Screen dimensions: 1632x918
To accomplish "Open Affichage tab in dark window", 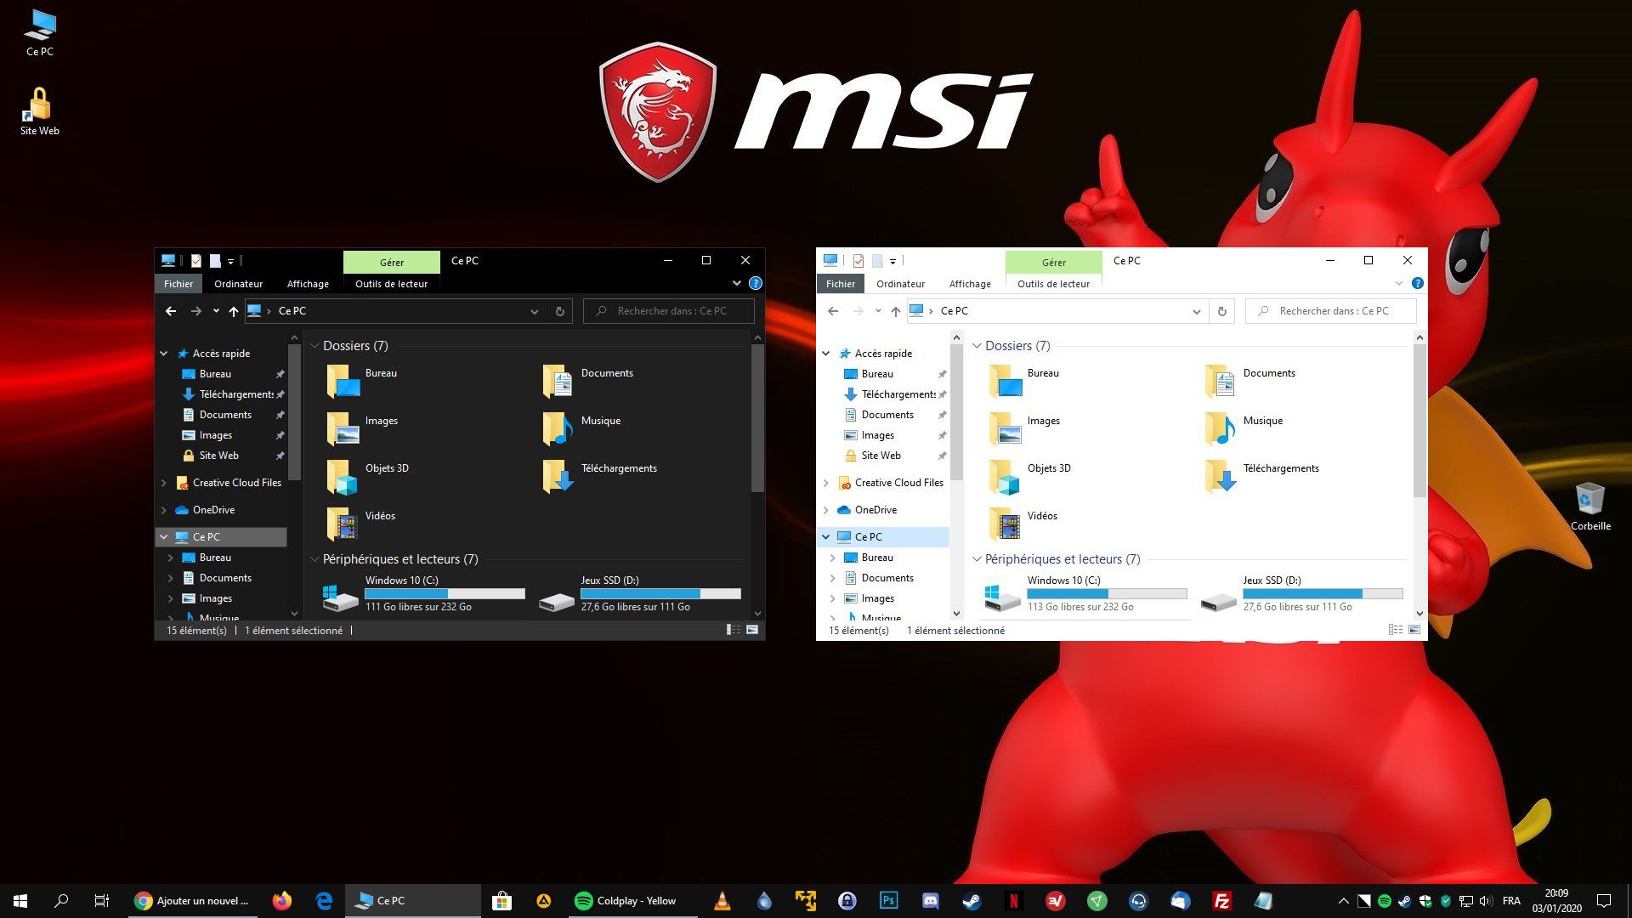I will coord(308,284).
